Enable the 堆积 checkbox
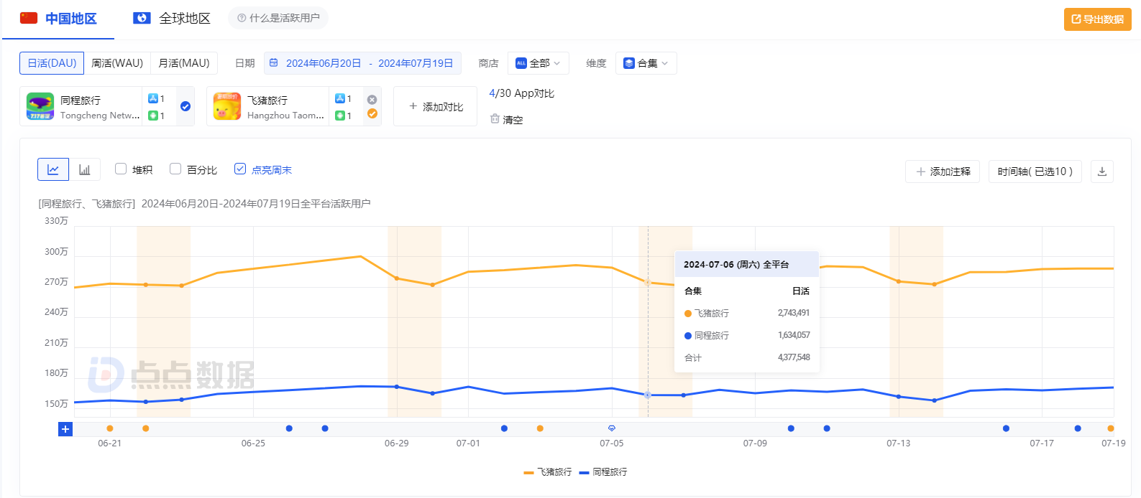 tap(121, 169)
